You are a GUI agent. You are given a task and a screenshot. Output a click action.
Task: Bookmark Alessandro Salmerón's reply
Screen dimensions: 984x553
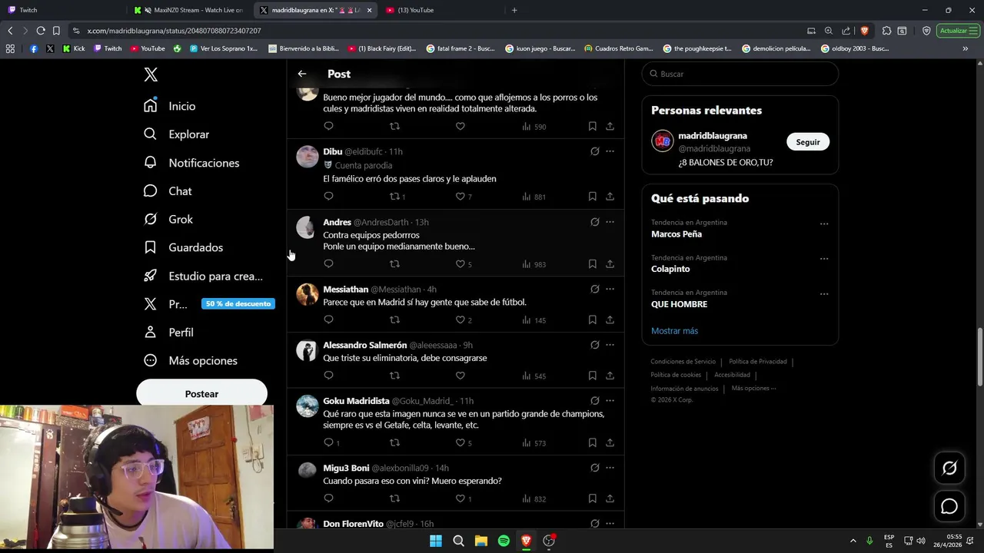click(x=592, y=376)
